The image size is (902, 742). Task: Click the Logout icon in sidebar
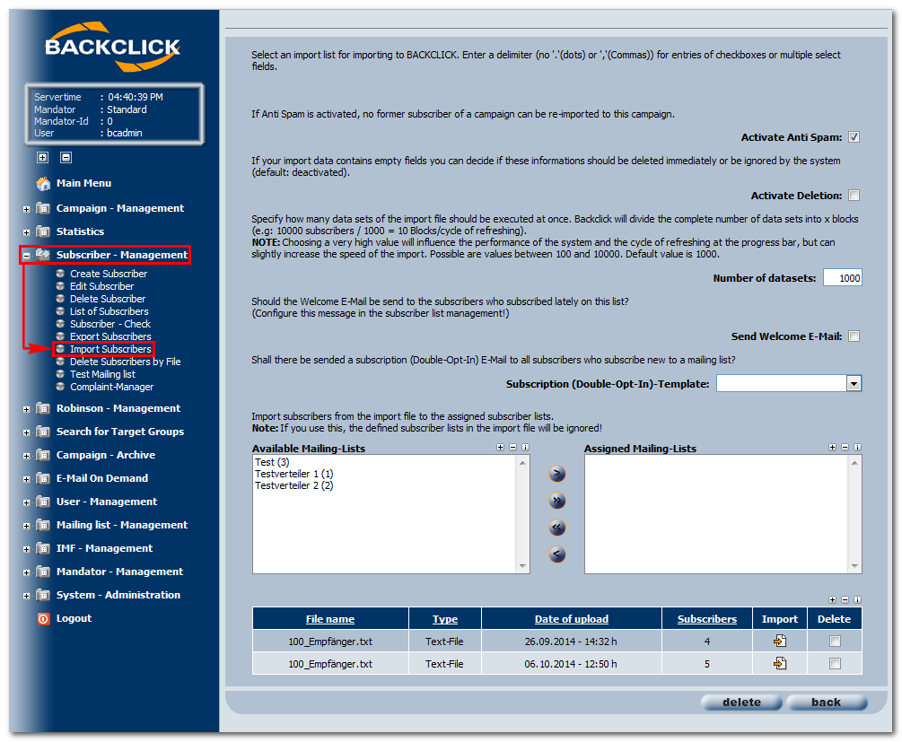(43, 619)
